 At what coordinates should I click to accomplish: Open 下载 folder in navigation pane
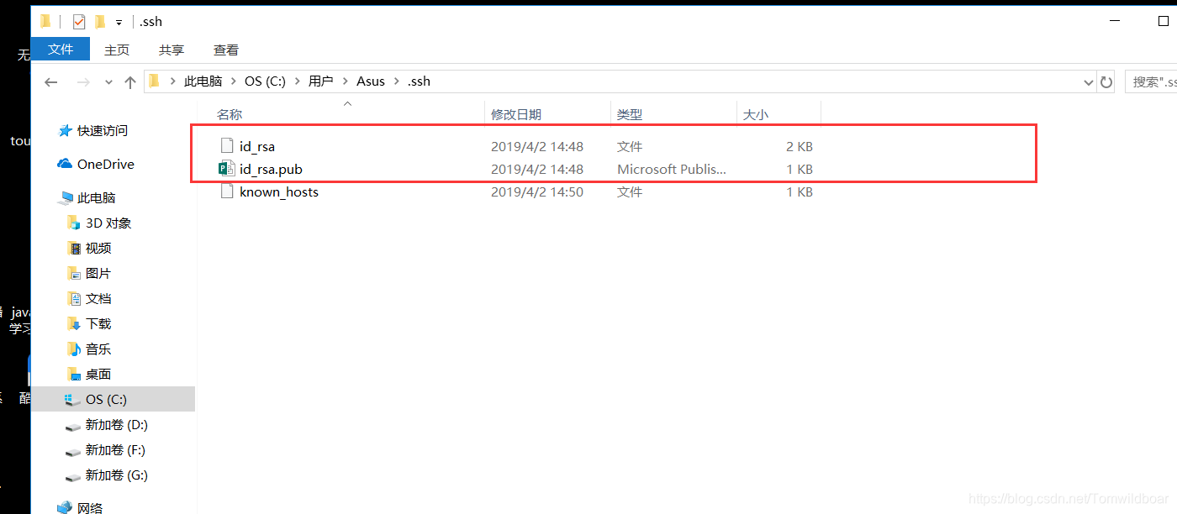98,323
